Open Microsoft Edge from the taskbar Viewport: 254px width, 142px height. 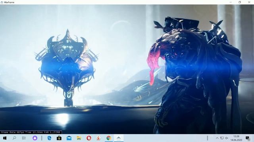pos(49,138)
